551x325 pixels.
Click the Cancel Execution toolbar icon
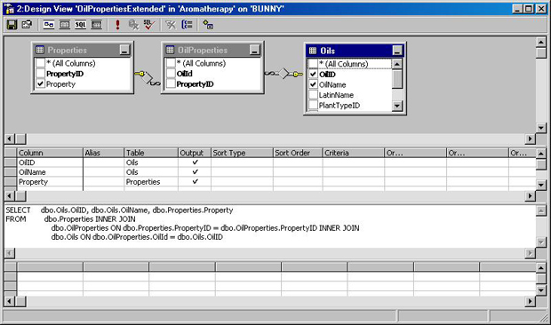pos(133,25)
